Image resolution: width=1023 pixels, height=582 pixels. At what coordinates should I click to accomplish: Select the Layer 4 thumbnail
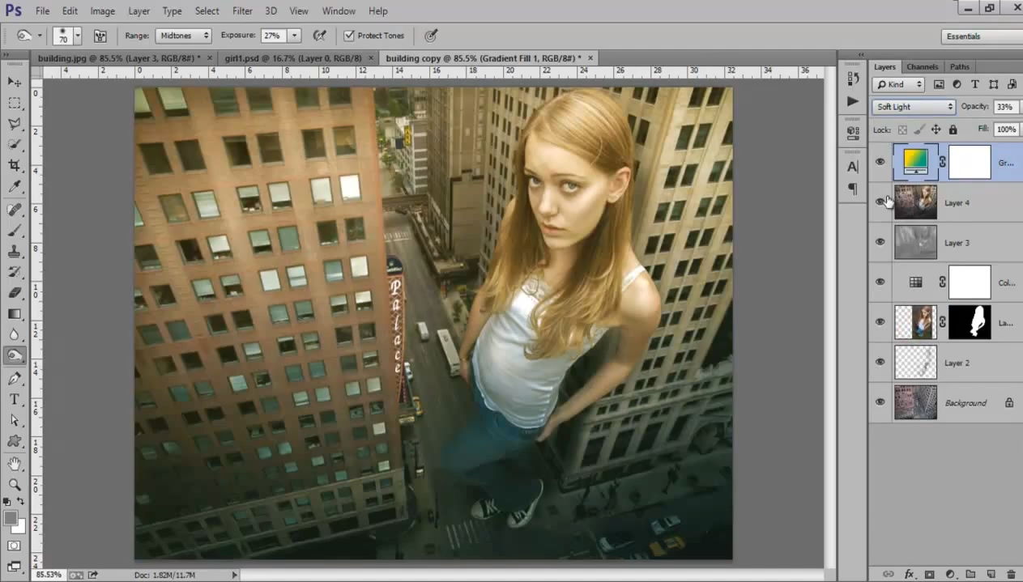click(915, 202)
